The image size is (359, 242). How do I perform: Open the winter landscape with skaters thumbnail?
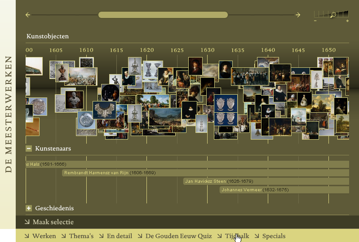click(x=83, y=76)
